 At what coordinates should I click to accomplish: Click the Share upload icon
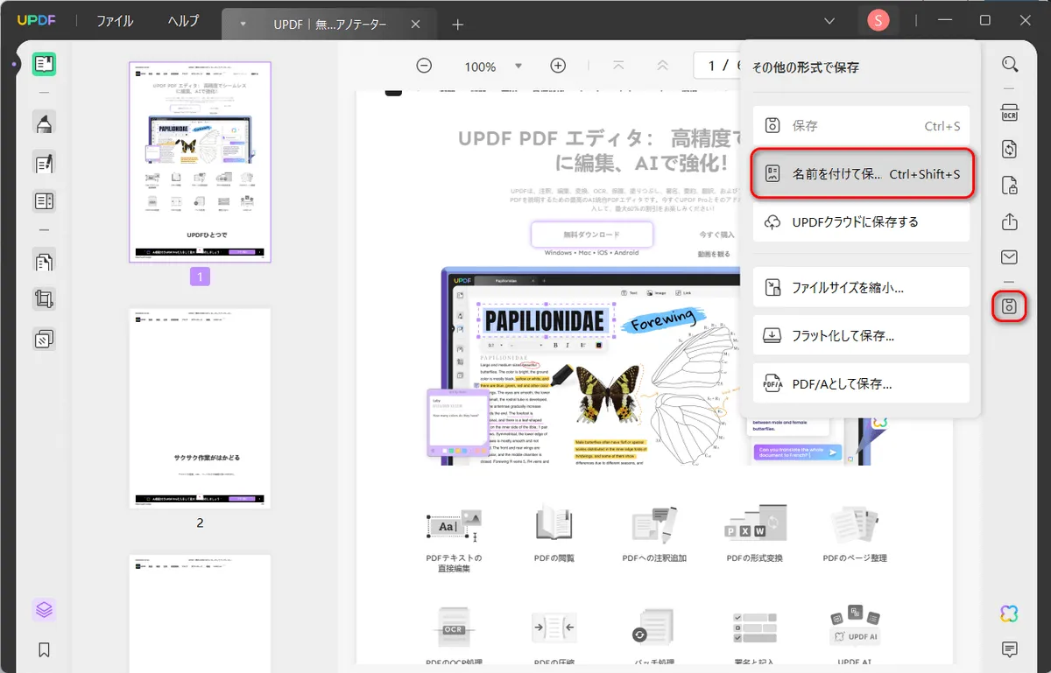(1010, 221)
